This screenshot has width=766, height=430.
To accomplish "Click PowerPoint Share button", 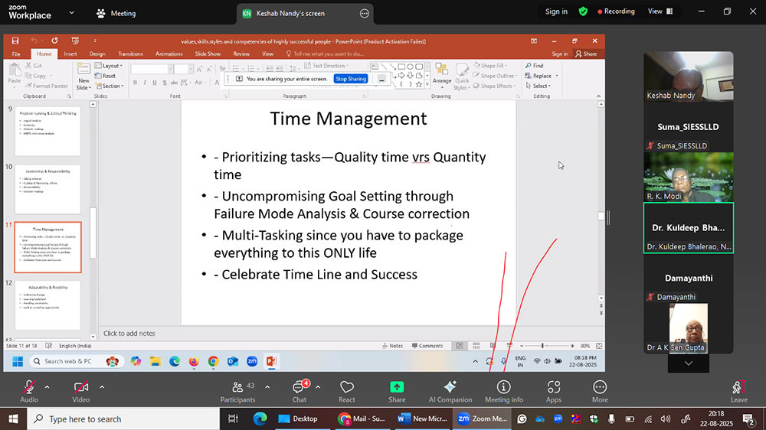I will [x=586, y=54].
